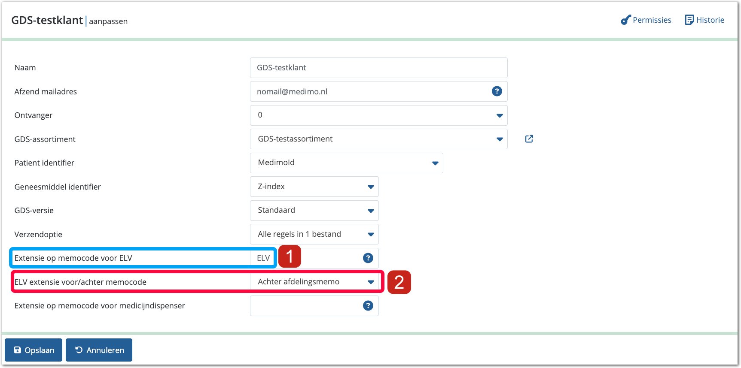This screenshot has width=741, height=368.
Task: Click the help icon next to Afzend mailadres
Action: (497, 91)
